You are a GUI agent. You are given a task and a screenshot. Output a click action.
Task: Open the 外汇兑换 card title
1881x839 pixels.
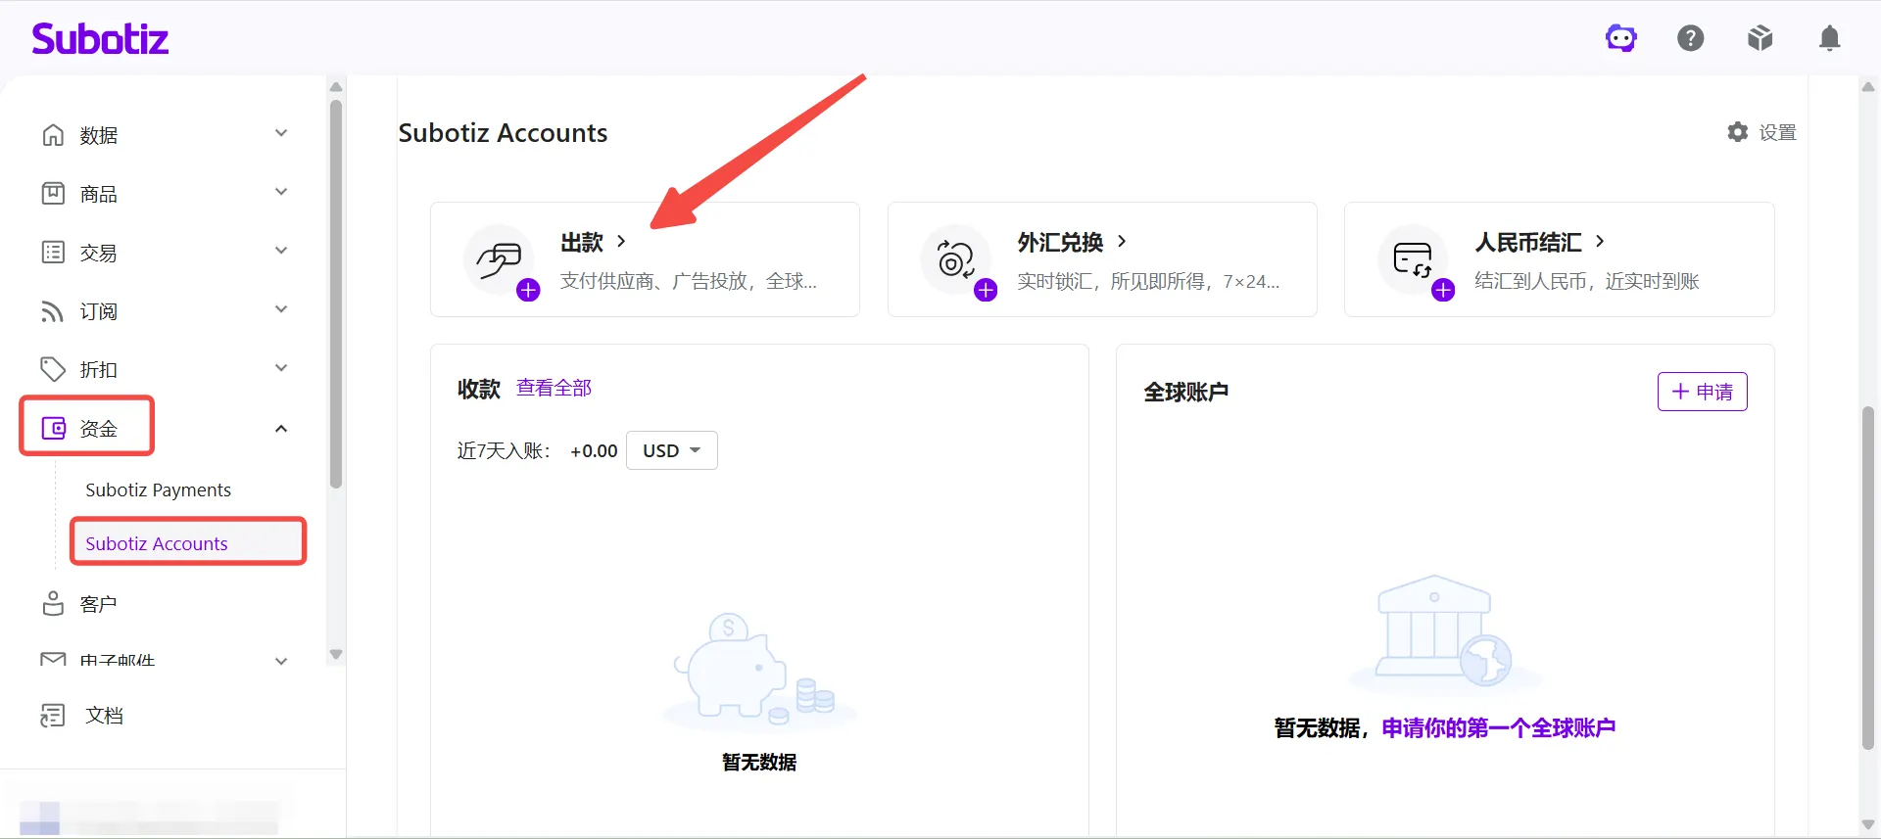tap(1061, 242)
